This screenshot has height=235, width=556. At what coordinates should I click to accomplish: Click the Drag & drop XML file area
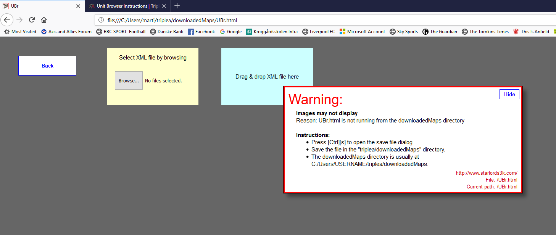tap(267, 77)
